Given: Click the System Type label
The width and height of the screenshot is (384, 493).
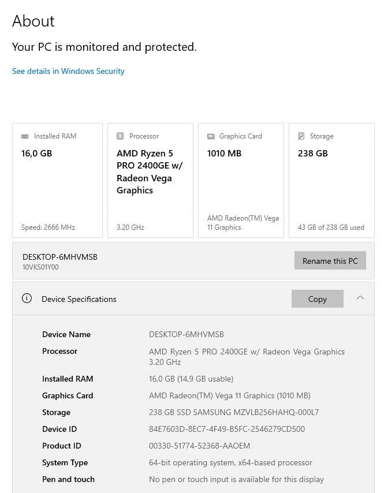Looking at the screenshot, I should (65, 462).
